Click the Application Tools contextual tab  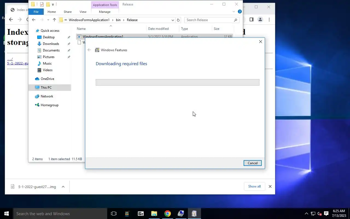coord(105,5)
